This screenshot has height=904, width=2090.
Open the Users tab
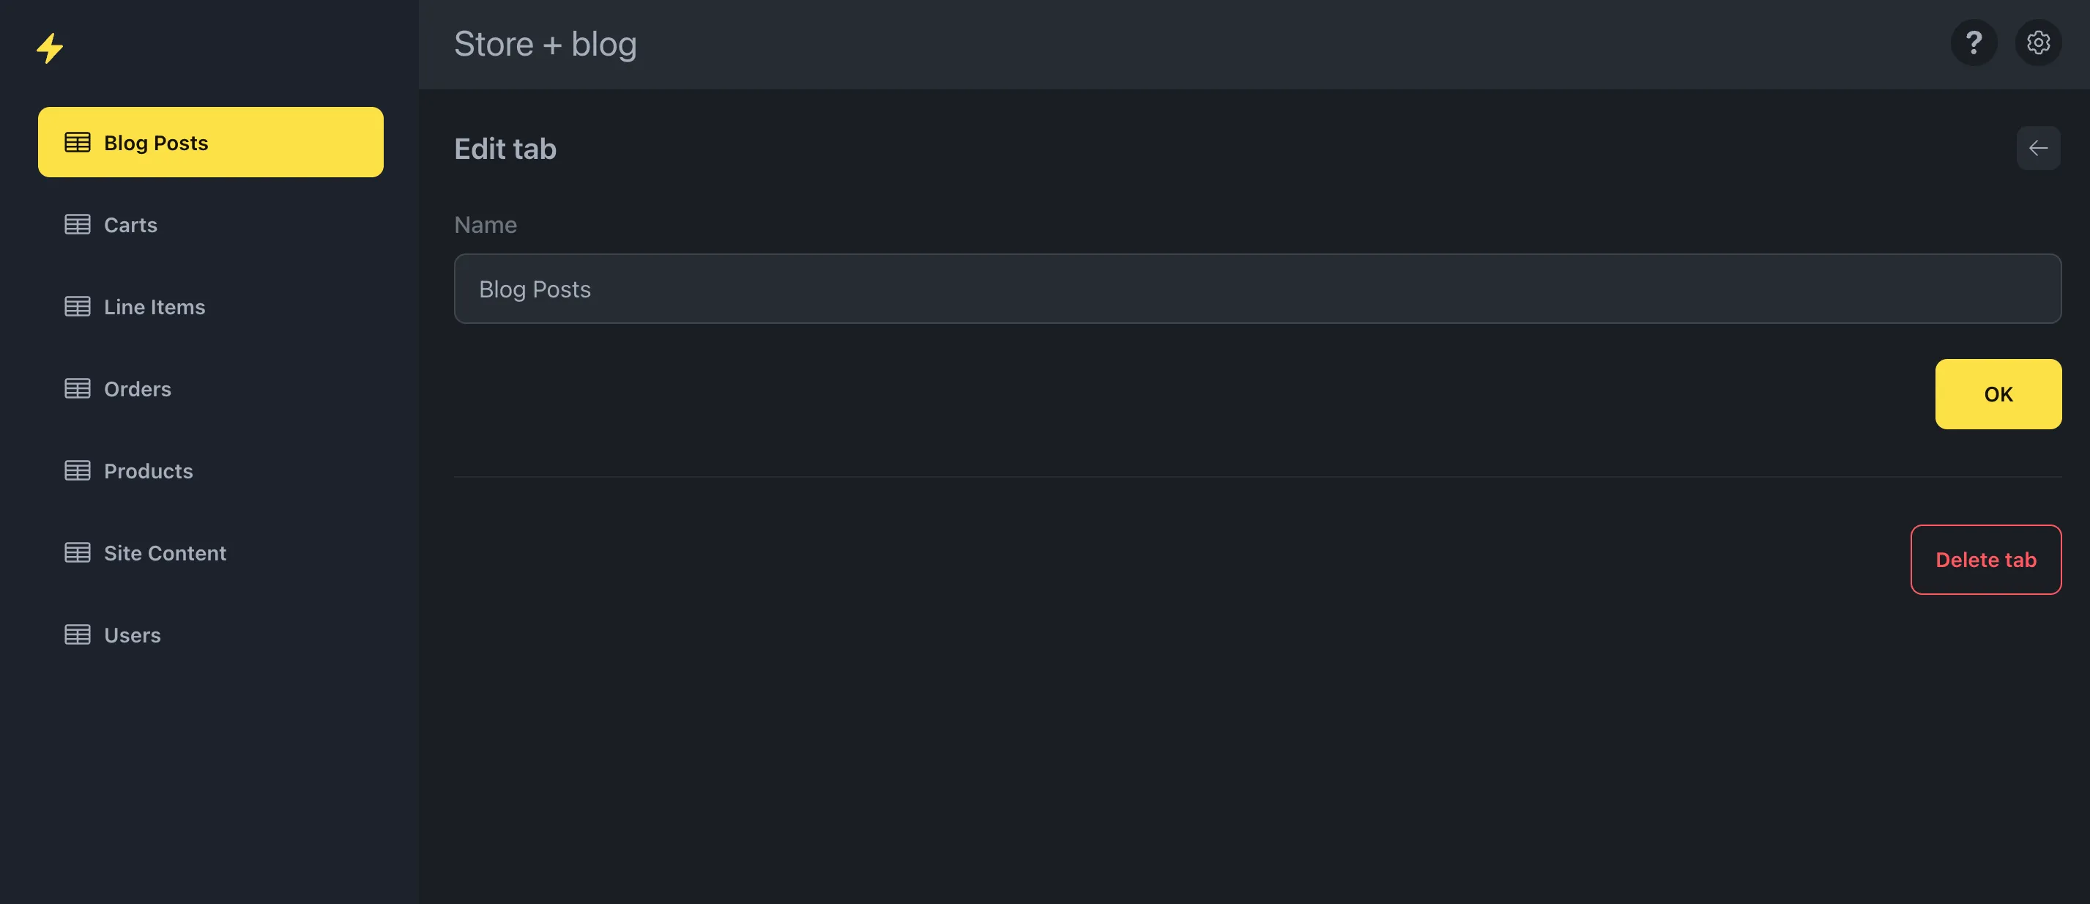click(133, 634)
